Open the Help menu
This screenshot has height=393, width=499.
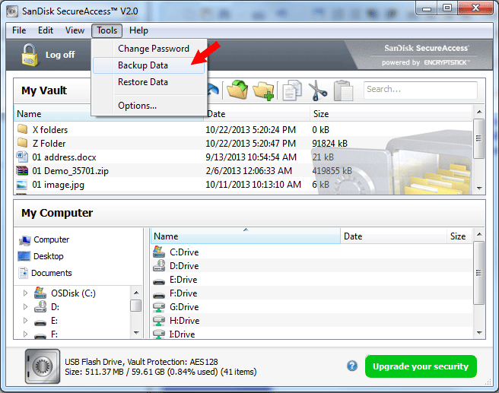point(138,30)
